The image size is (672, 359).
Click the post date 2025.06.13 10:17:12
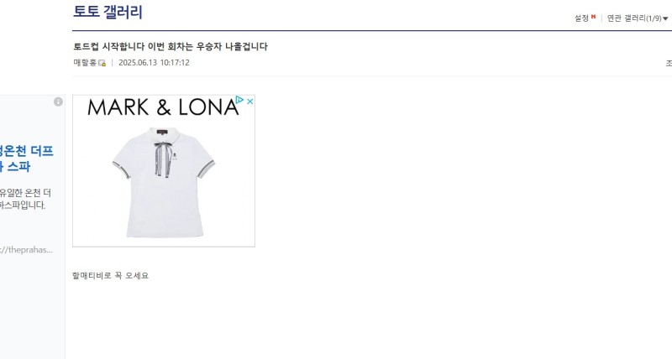pyautogui.click(x=154, y=62)
